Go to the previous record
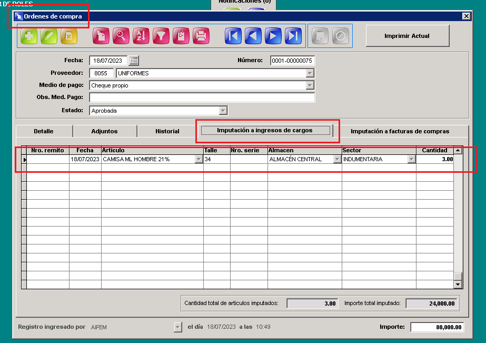The width and height of the screenshot is (486, 343). pos(253,36)
